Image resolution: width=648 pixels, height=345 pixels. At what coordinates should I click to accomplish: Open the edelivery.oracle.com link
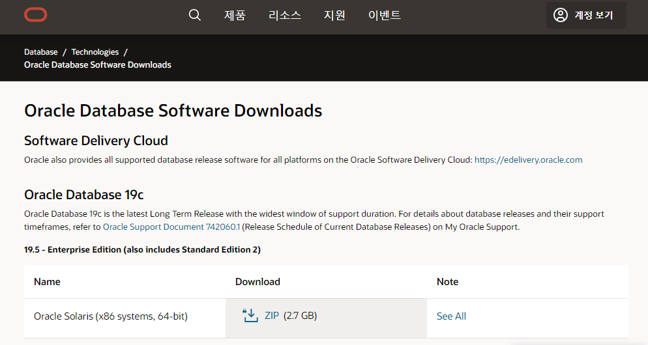click(x=528, y=159)
